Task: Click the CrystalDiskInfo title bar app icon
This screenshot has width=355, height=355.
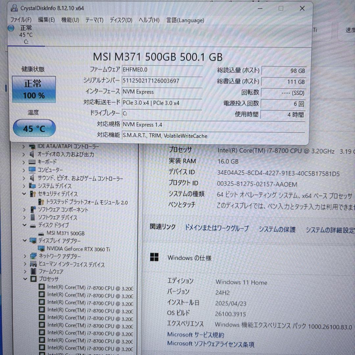Action: pos(14,8)
